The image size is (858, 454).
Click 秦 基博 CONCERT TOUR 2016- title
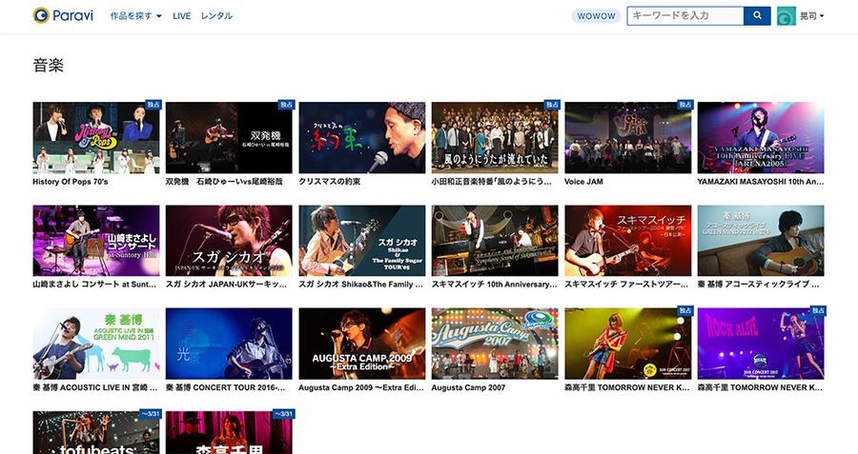(225, 388)
